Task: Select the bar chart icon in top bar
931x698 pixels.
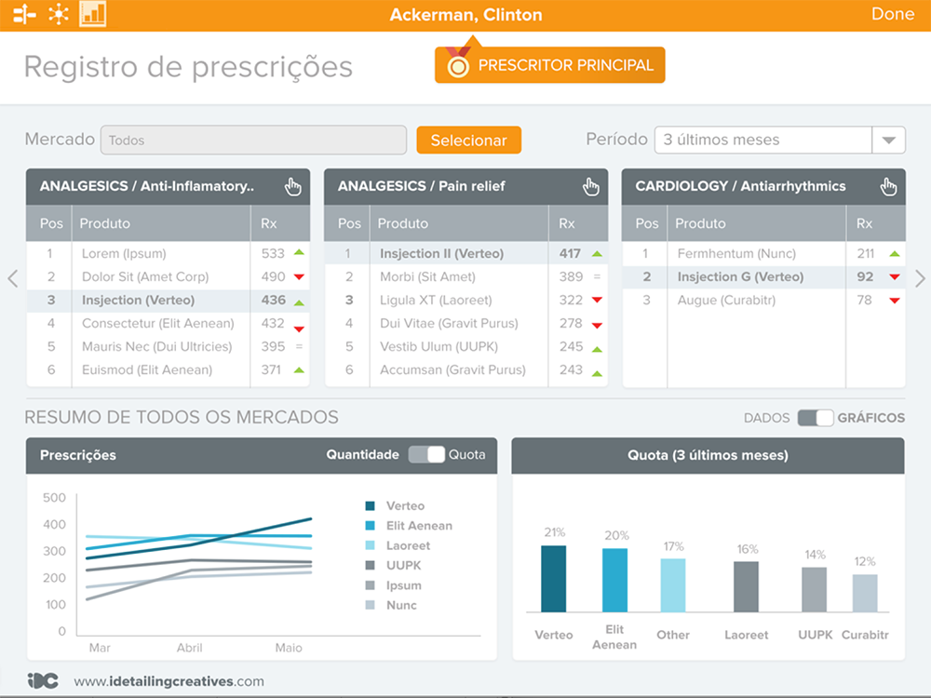Action: coord(93,13)
